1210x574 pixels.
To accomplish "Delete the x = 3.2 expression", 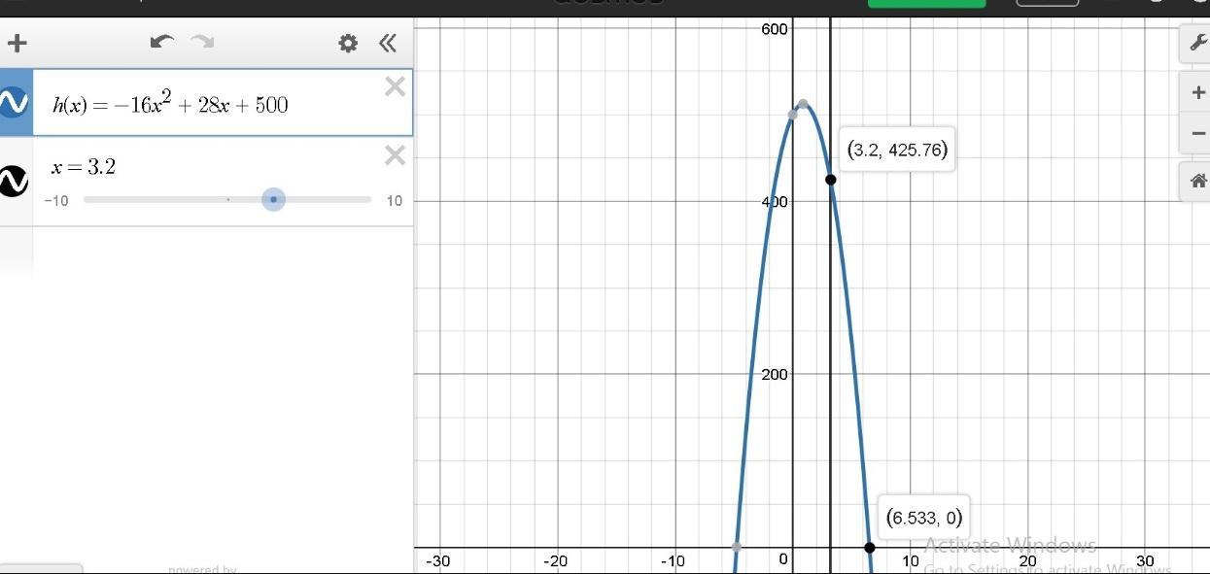I will [x=395, y=155].
